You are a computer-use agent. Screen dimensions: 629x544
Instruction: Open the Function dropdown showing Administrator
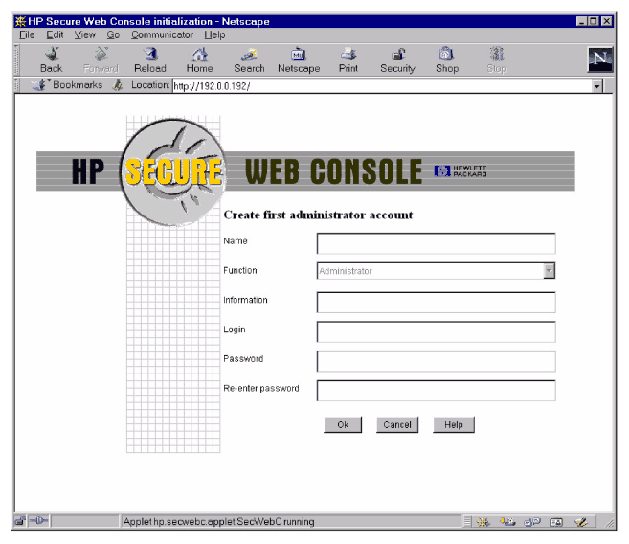coord(436,271)
